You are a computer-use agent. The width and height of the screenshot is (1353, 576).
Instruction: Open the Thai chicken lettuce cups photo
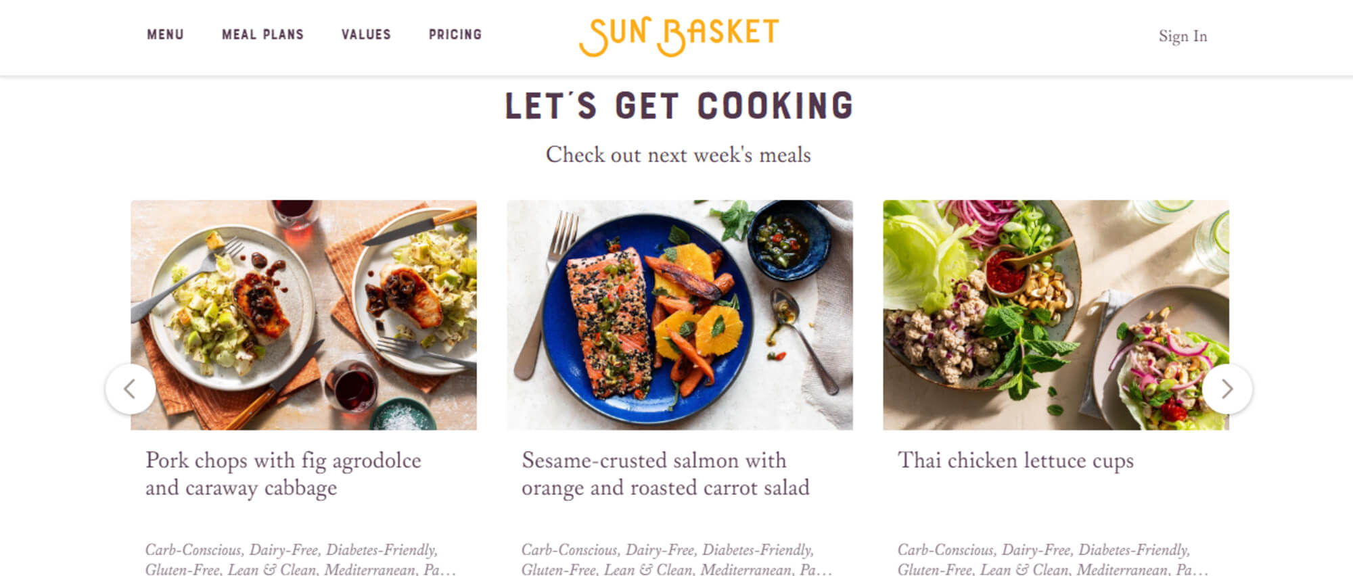click(x=1056, y=315)
